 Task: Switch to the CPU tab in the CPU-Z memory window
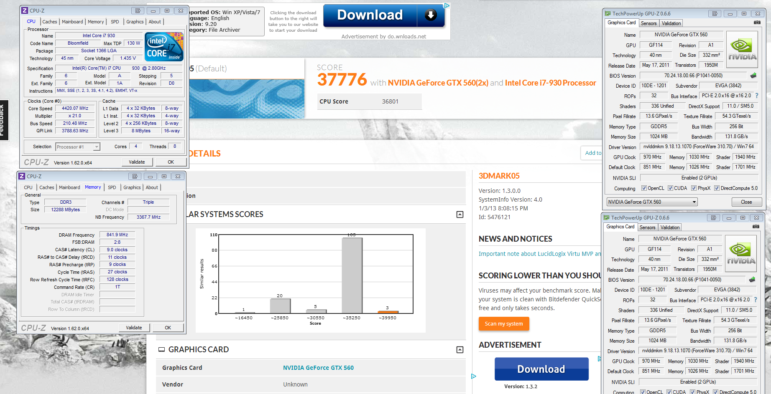point(28,187)
